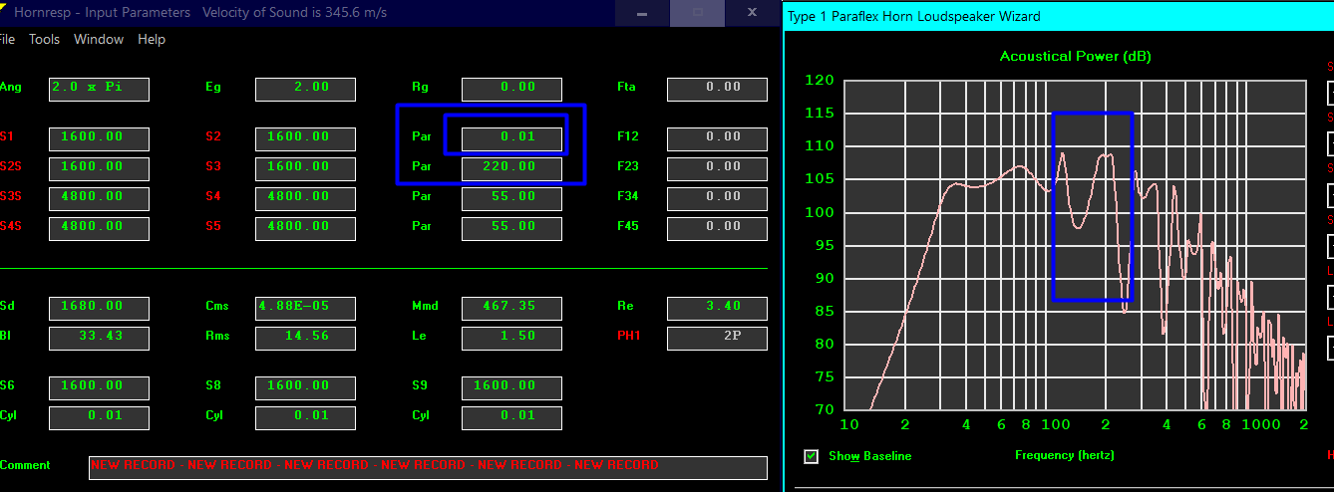The height and width of the screenshot is (492, 1334).
Task: Click the Comment field reading NEW RECORD
Action: pos(428,467)
